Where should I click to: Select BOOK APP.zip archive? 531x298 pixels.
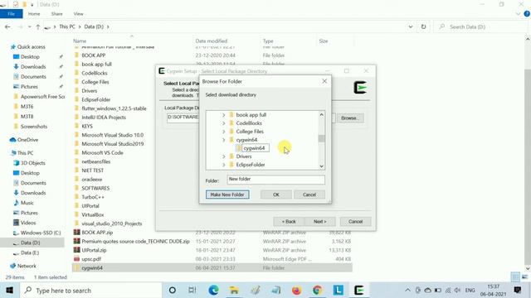[97, 233]
